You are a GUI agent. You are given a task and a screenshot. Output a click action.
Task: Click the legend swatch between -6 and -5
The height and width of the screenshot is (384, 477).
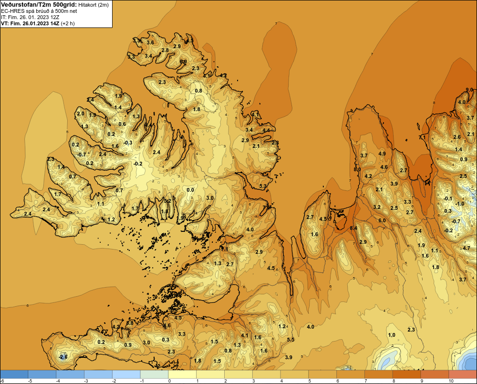point(14,374)
